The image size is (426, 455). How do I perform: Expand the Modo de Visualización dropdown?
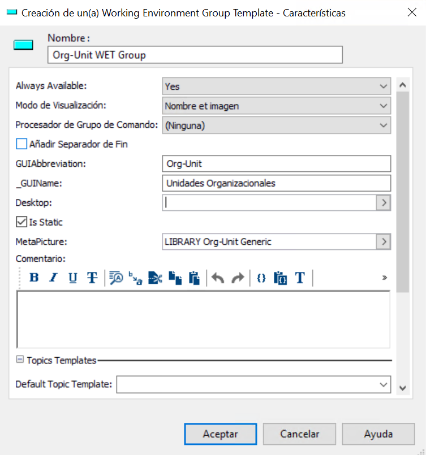tap(277, 106)
